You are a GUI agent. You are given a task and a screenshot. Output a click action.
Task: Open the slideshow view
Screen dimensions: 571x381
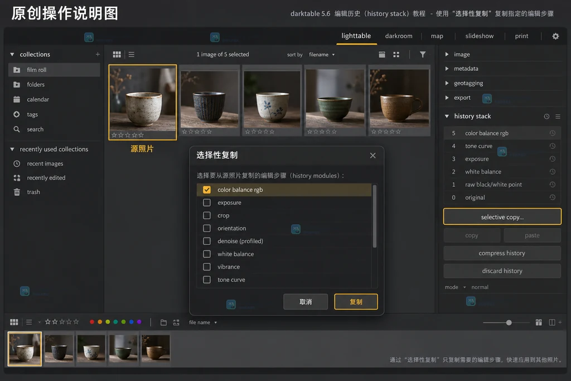tap(479, 36)
